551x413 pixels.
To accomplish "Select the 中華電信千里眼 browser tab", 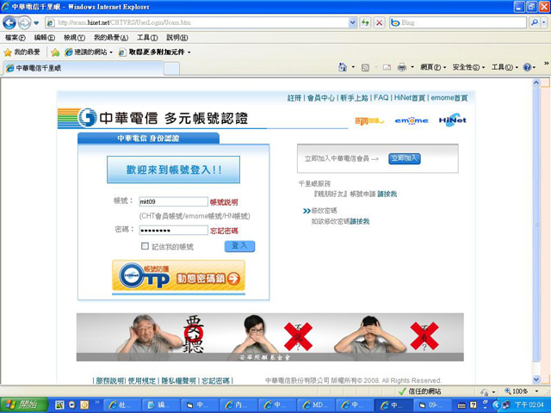I will click(x=84, y=68).
